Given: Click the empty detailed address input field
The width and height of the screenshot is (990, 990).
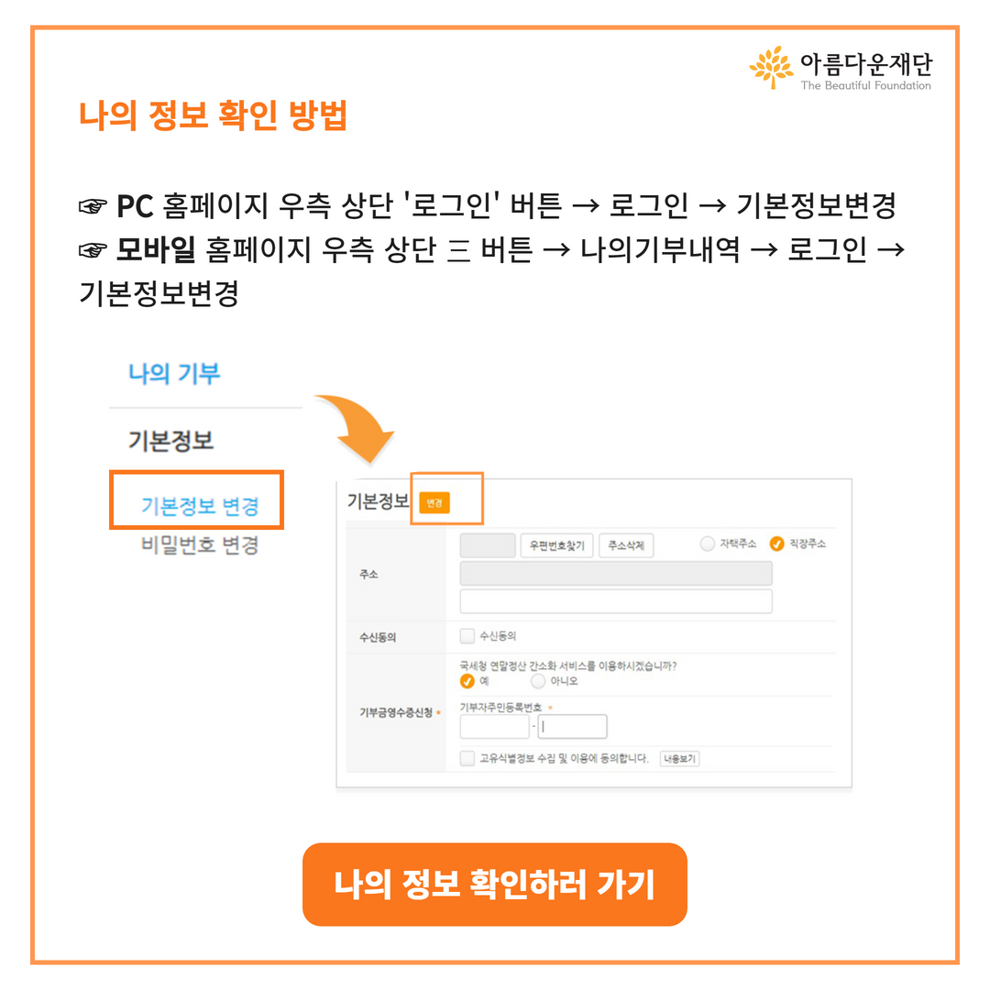Looking at the screenshot, I should (x=616, y=601).
